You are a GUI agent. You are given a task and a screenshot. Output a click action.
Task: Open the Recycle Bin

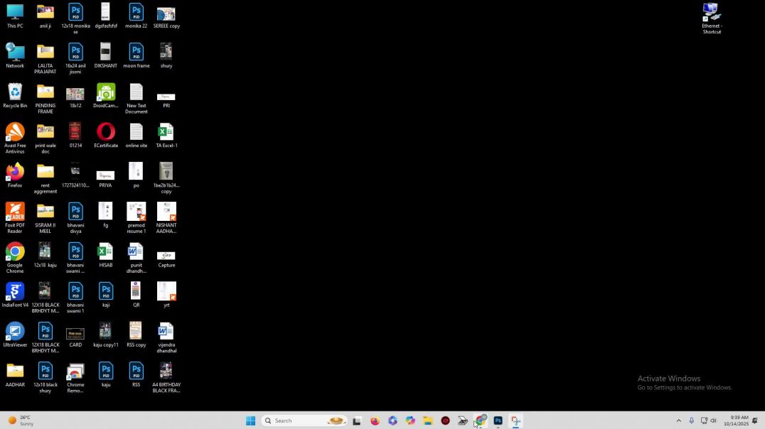[x=15, y=94]
